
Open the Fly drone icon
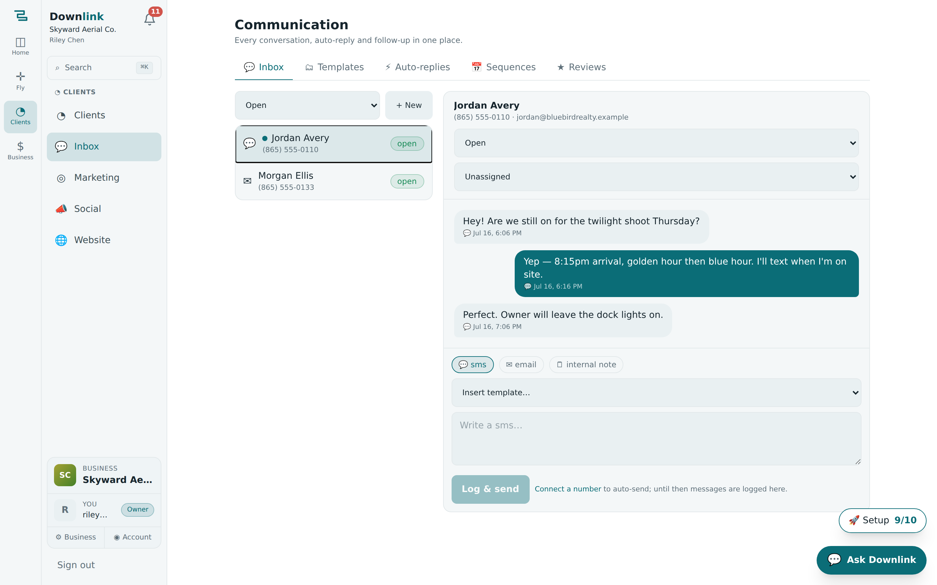click(x=20, y=81)
